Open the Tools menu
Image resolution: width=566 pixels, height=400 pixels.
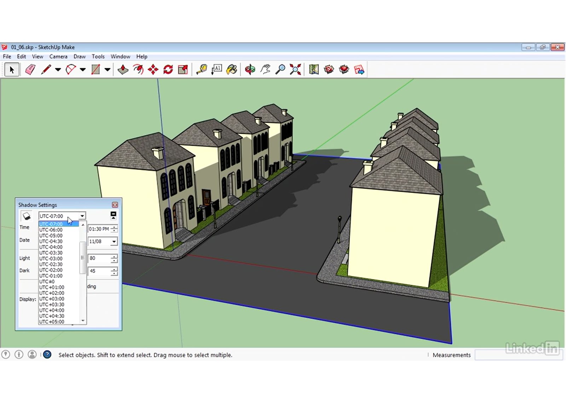pos(98,56)
